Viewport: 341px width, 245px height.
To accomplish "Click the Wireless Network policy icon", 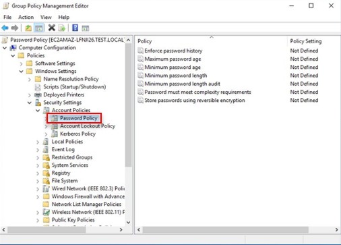I will (x=46, y=212).
